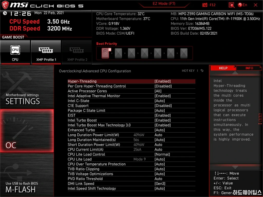The image size is (263, 197).
Task: Change language with the En globe icon
Action: pos(242,5)
